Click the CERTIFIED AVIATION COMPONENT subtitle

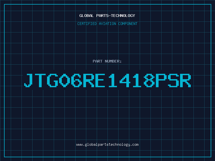[107, 24]
